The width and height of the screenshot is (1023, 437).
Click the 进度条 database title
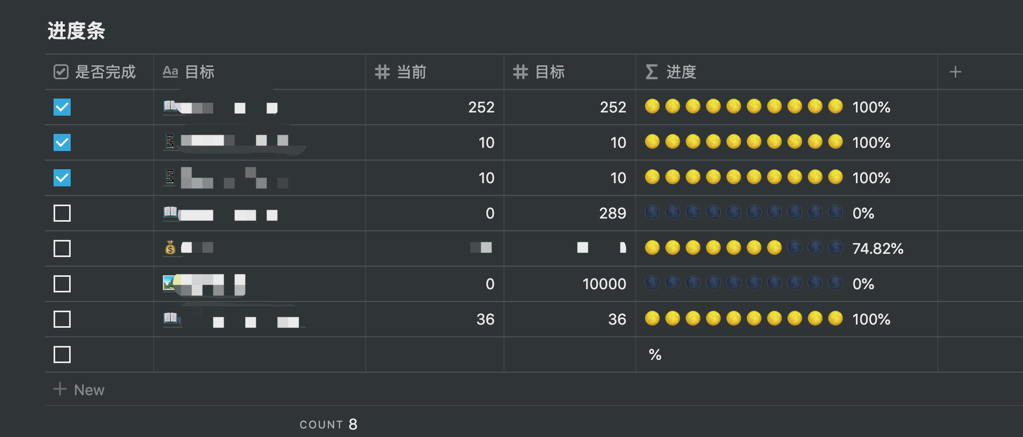[x=76, y=31]
